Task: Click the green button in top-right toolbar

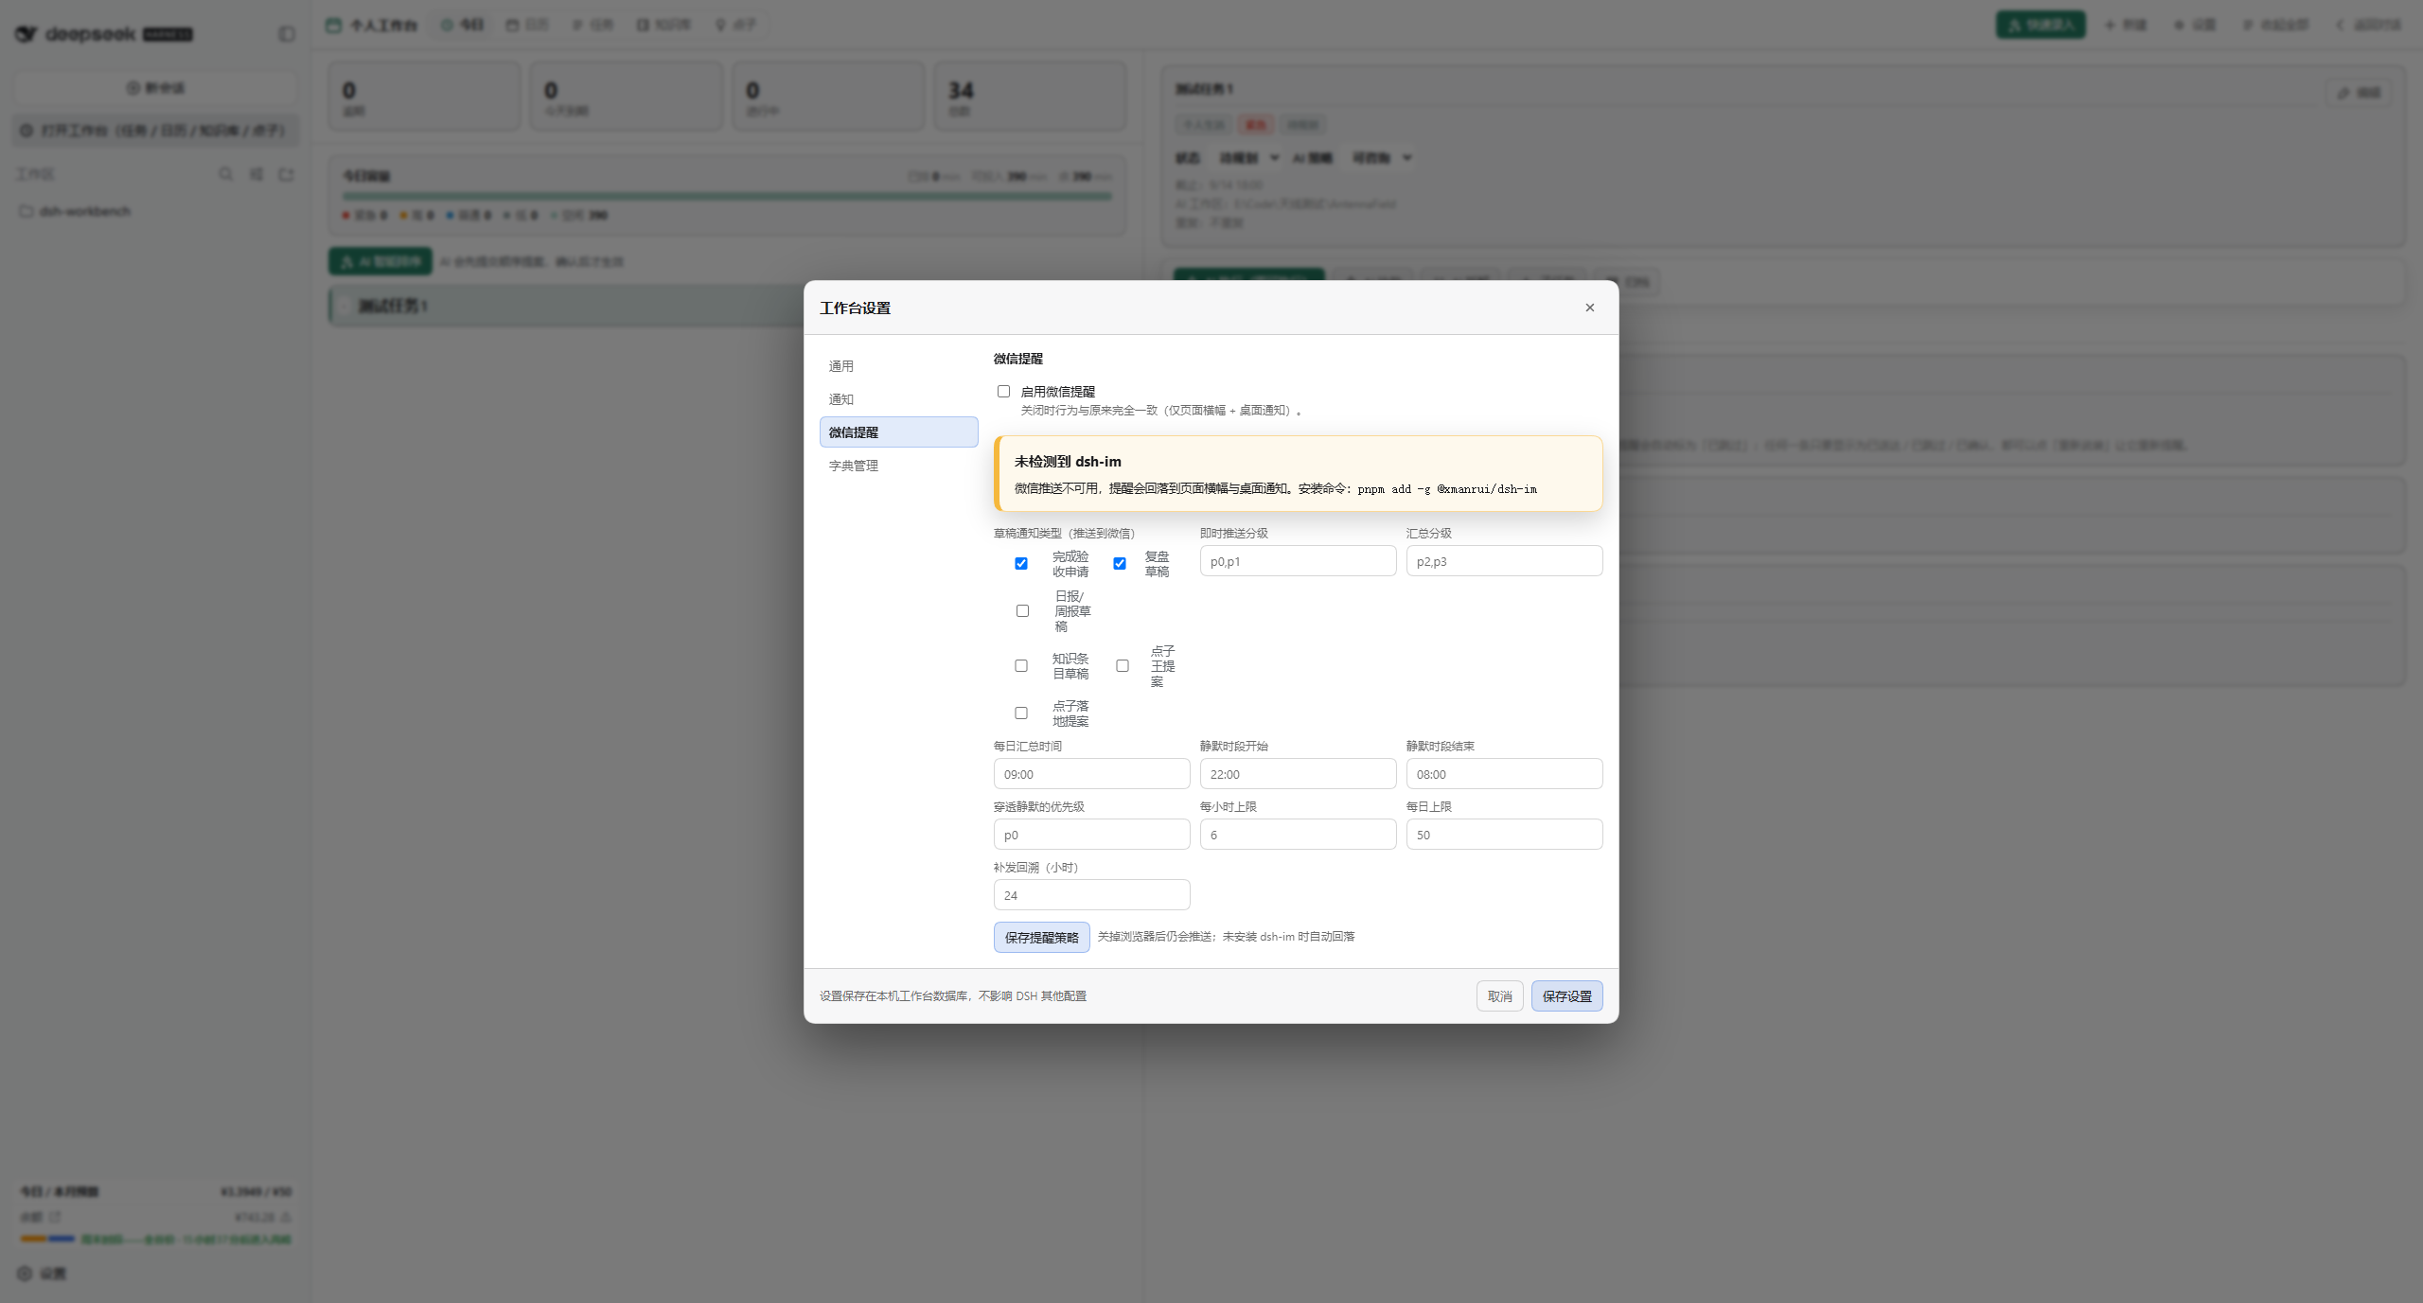Action: click(x=2040, y=25)
